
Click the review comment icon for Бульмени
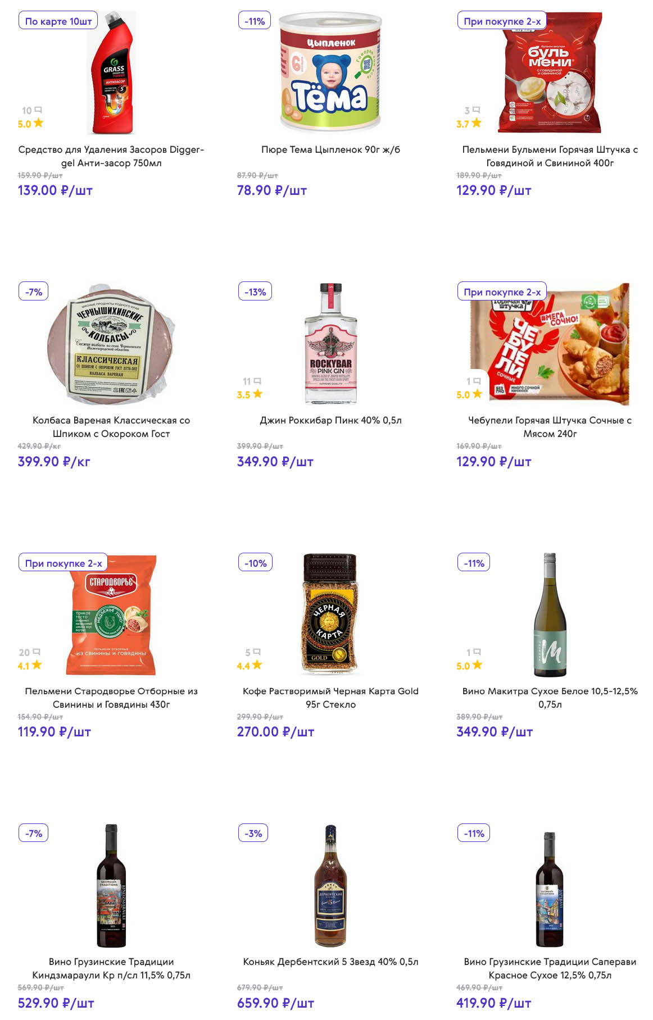[477, 110]
